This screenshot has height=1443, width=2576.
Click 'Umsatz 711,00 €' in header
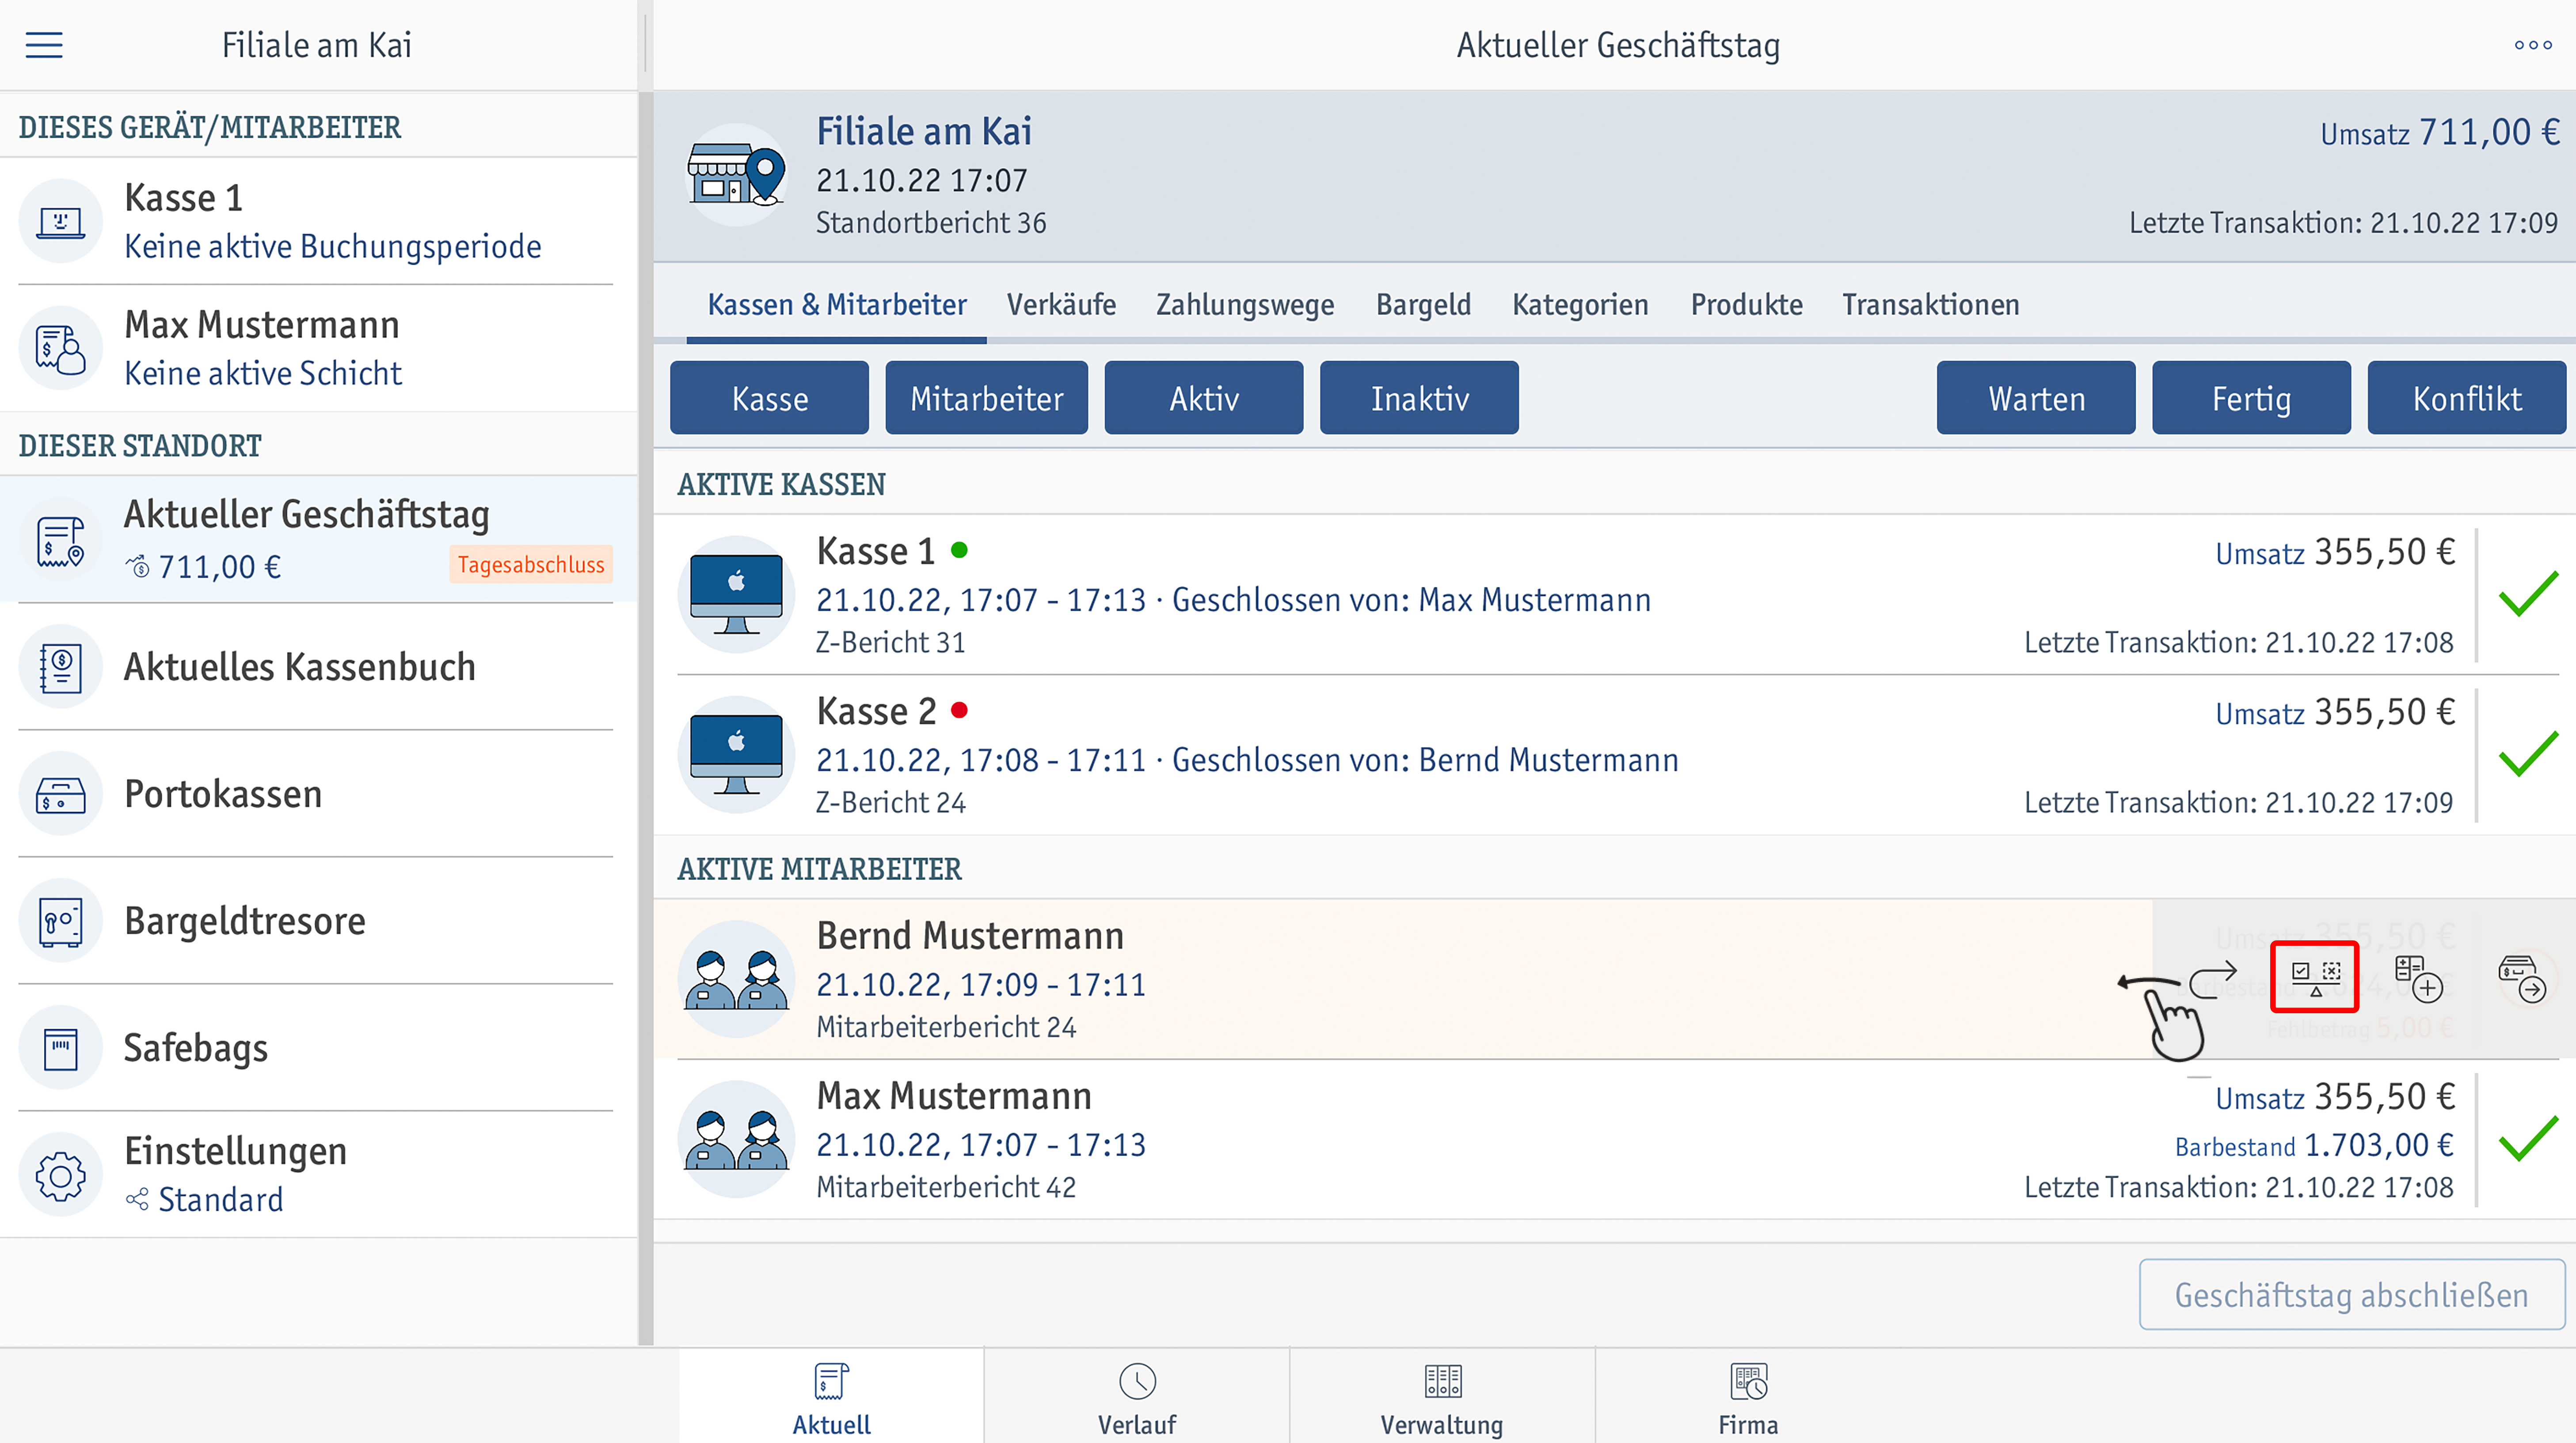2440,132
